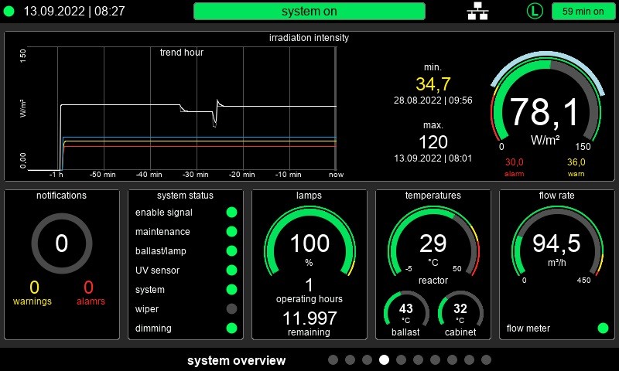Go to the first page dot
Screen dimensions: 619x371
(x=333, y=359)
